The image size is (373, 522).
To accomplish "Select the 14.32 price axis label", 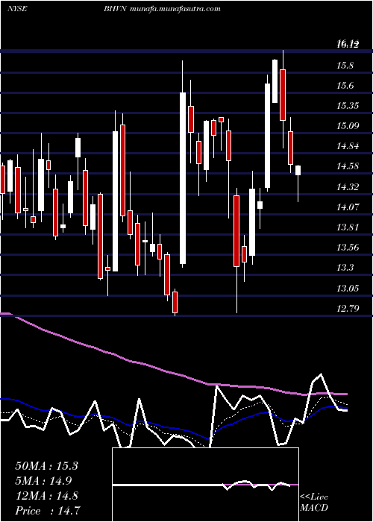I will [348, 186].
